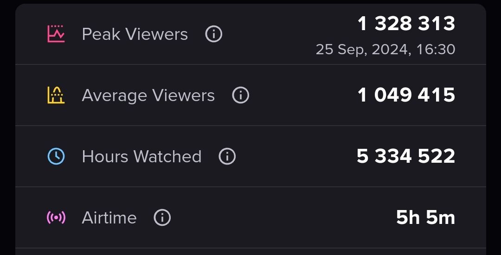501x255 pixels.
Task: Click the Hours Watched label text
Action: [141, 157]
